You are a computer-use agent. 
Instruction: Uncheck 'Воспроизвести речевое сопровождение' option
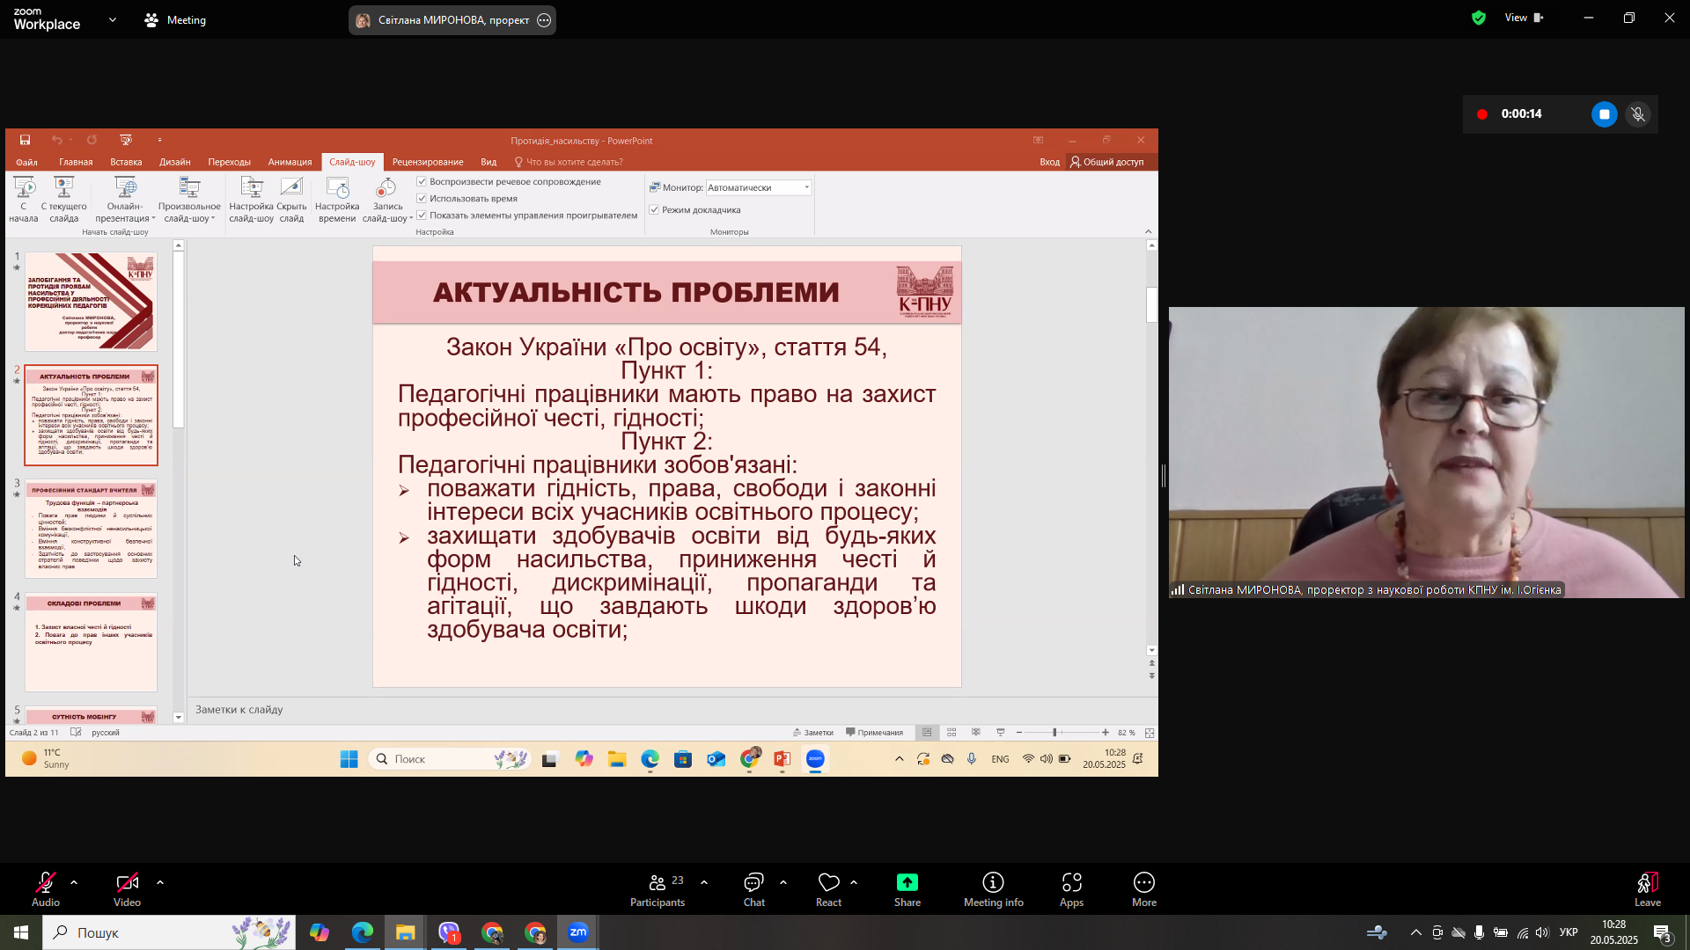[x=422, y=182]
